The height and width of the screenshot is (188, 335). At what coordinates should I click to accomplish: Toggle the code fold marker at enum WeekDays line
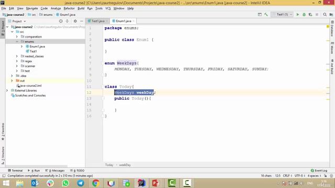pyautogui.click(x=103, y=63)
